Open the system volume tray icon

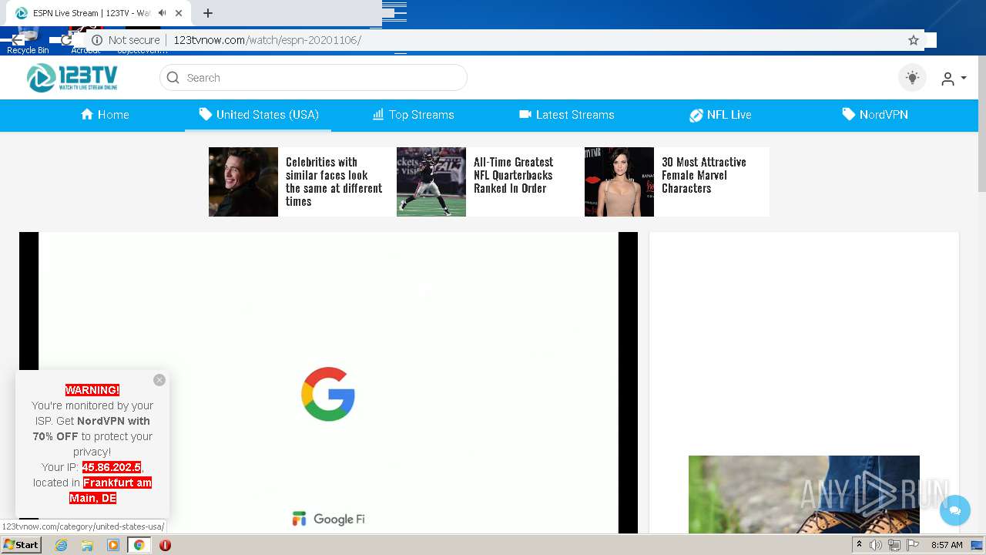pos(876,545)
